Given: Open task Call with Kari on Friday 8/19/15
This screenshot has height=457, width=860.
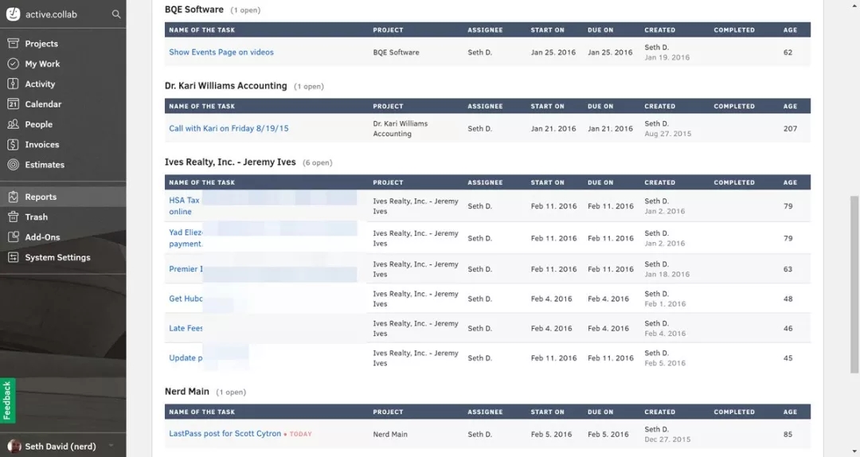Looking at the screenshot, I should [229, 128].
